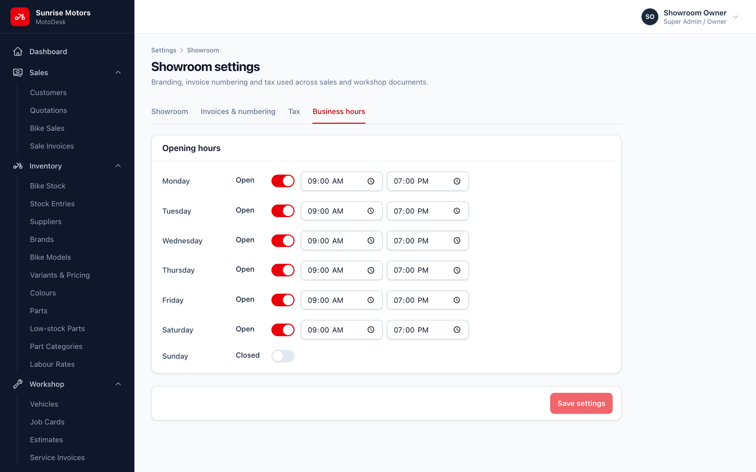Toggle Tuesday open switch
The height and width of the screenshot is (472, 756).
283,211
